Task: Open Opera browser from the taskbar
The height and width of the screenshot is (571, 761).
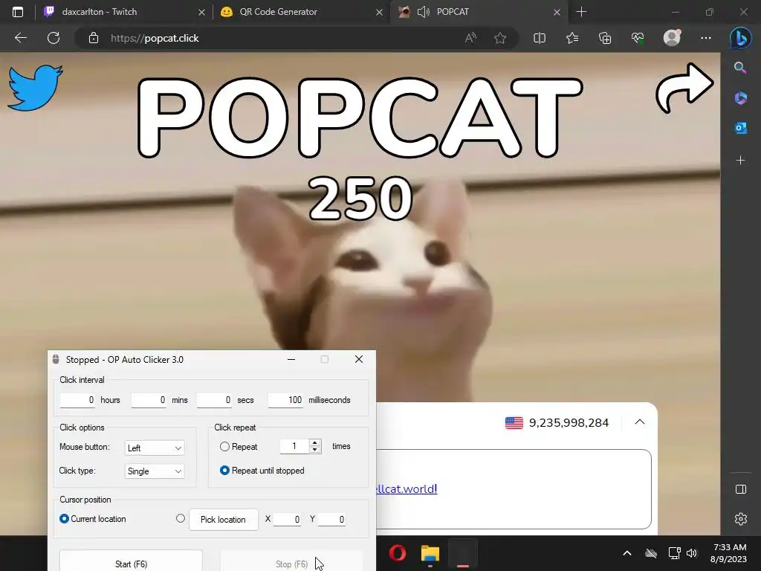Action: click(398, 553)
